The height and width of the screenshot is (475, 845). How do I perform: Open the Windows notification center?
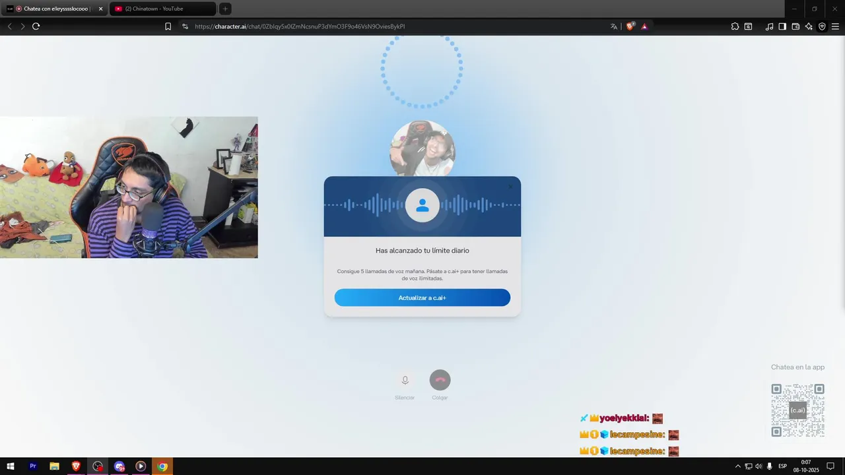[x=830, y=466]
